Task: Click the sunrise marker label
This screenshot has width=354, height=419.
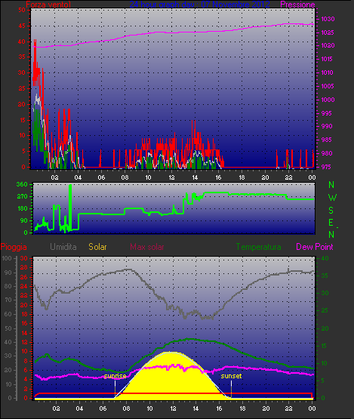Action: pos(115,376)
